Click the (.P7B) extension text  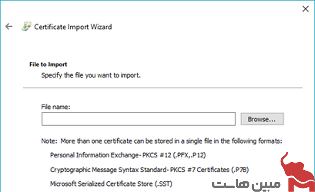click(240, 169)
